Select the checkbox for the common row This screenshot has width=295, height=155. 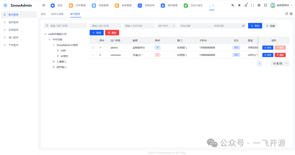pyautogui.click(x=93, y=55)
